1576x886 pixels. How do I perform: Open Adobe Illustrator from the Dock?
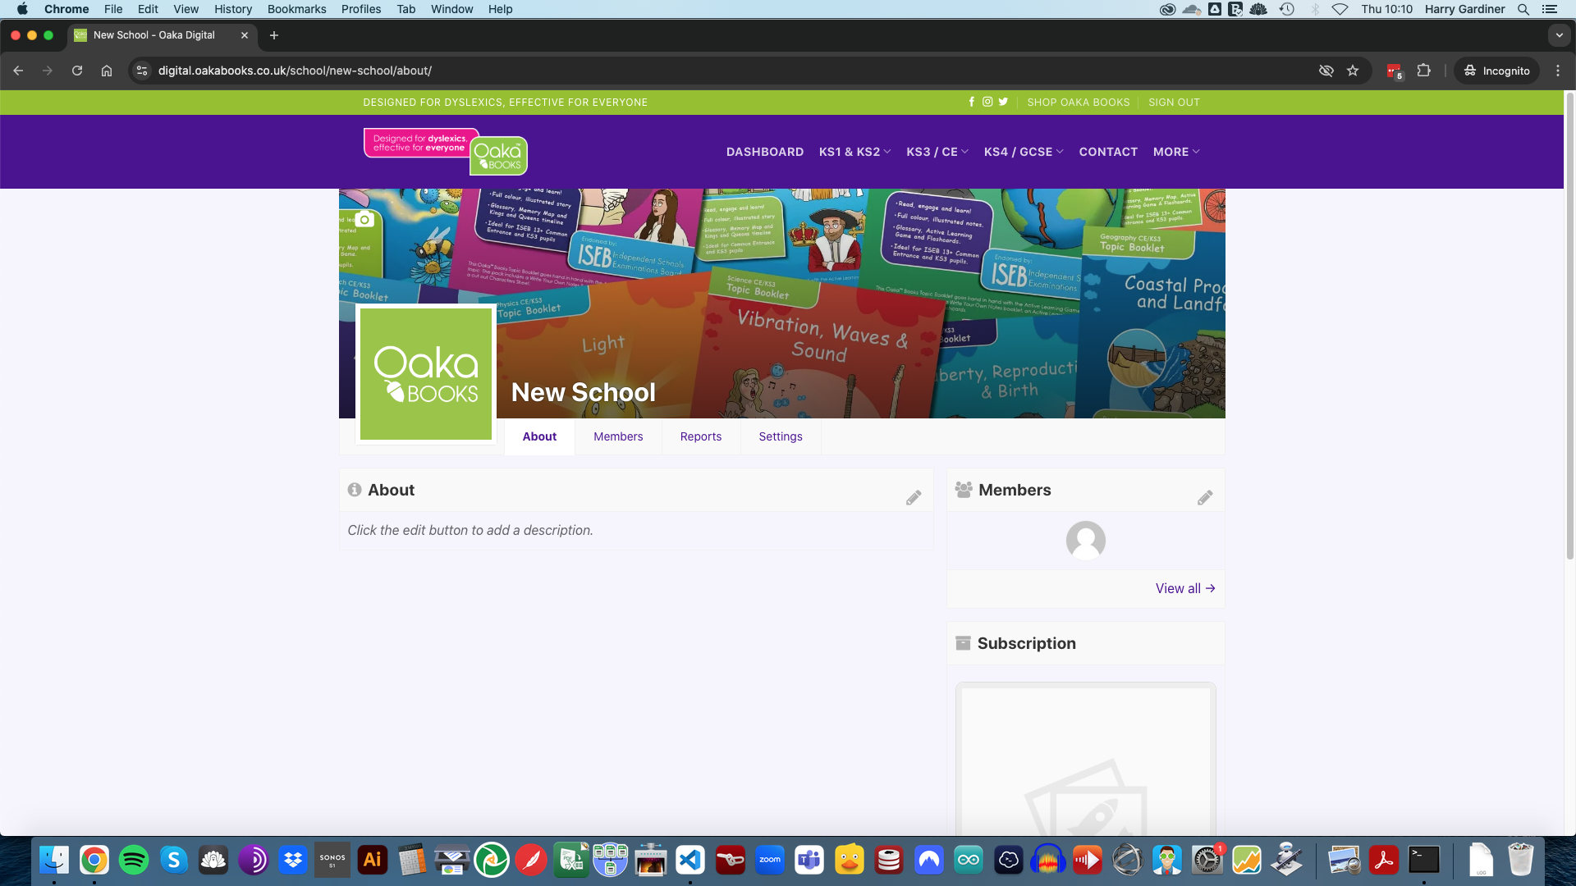click(373, 860)
